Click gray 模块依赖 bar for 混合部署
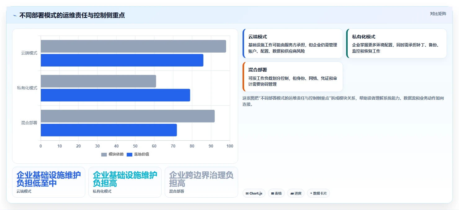This screenshot has width=459, height=210. 127,116
